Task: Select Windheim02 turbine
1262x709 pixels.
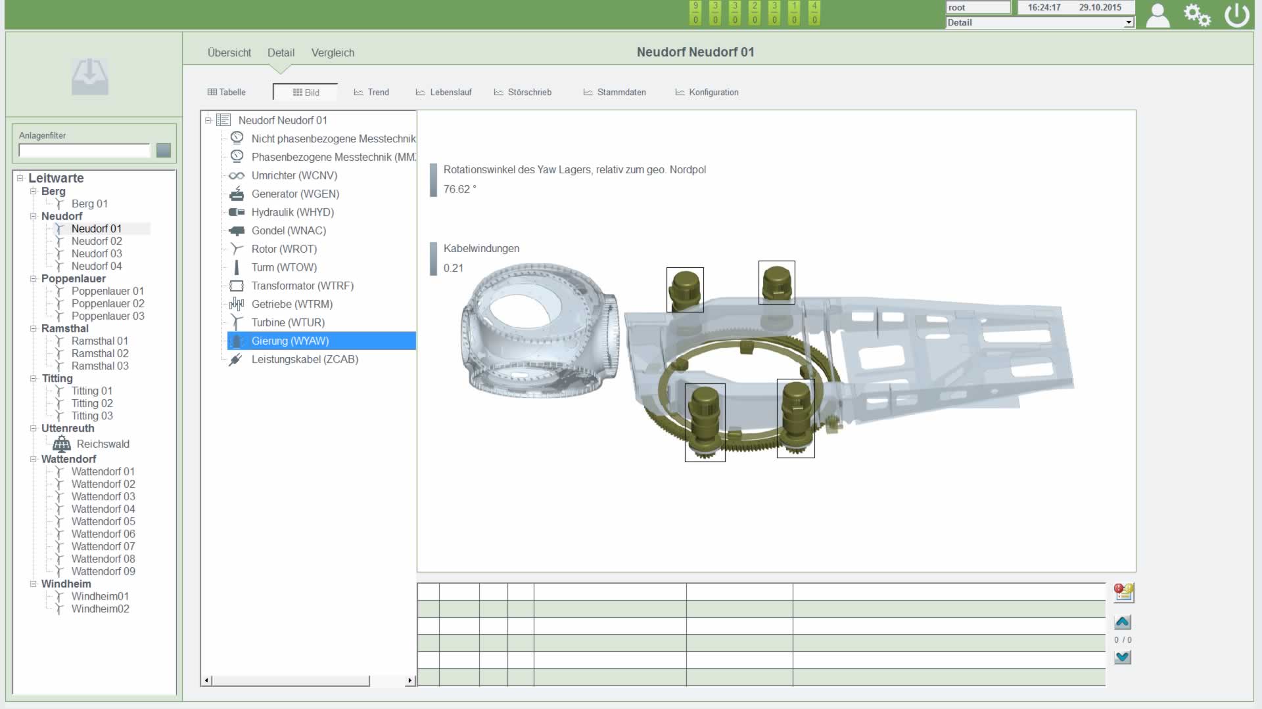Action: (100, 609)
